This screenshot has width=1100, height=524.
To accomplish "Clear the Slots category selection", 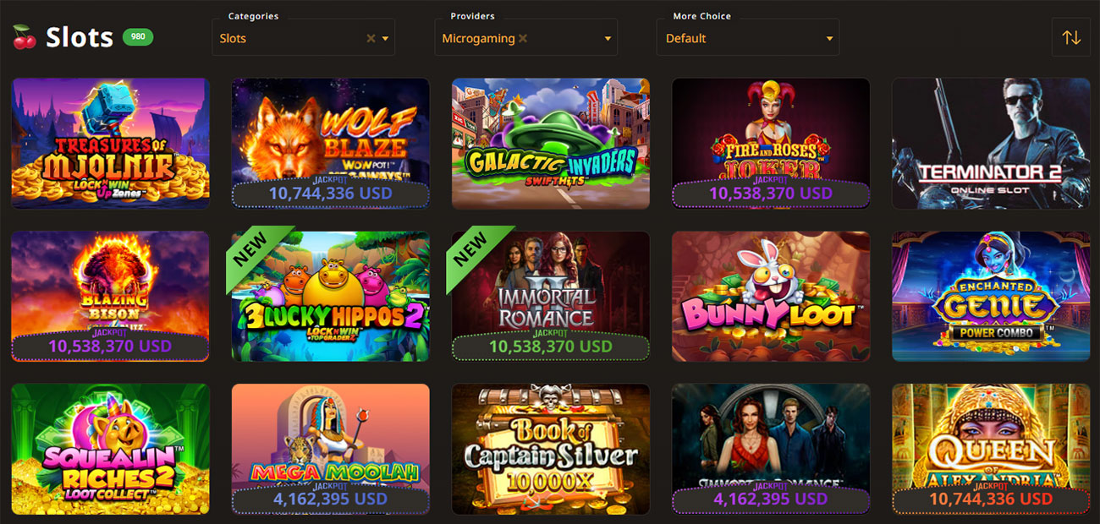I will [371, 38].
